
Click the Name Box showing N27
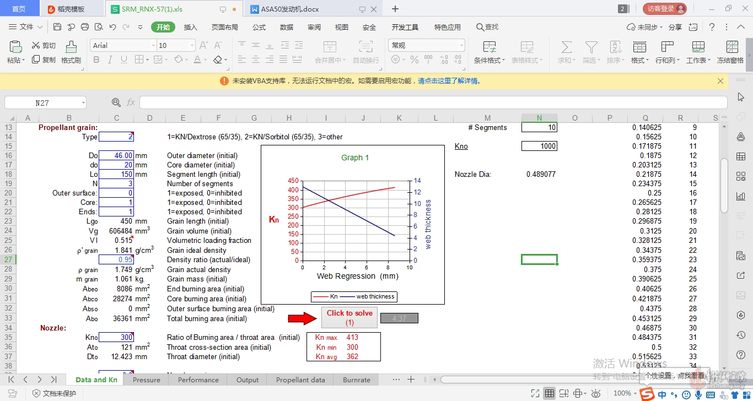[x=45, y=102]
